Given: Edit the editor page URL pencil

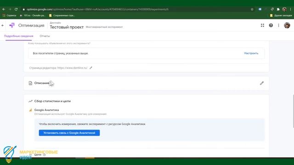Looking at the screenshot, I should 91,68.
